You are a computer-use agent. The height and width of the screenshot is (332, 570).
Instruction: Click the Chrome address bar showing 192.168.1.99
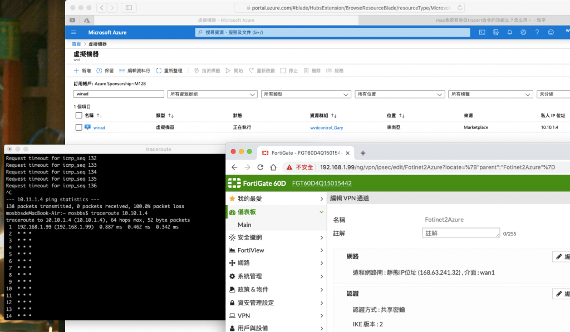click(x=438, y=167)
